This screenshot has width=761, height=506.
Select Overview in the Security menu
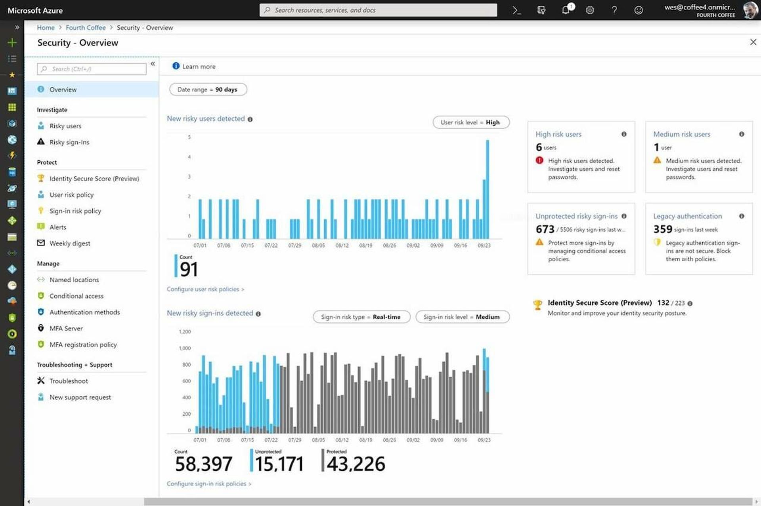[92, 89]
